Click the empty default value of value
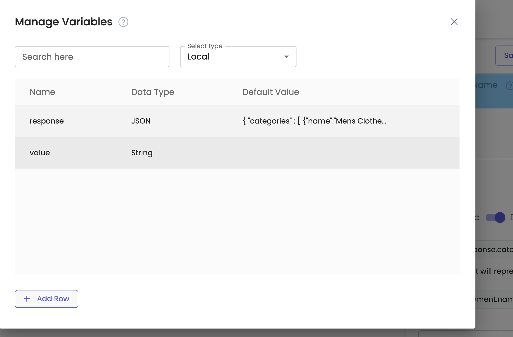The width and height of the screenshot is (513, 337). (x=314, y=153)
